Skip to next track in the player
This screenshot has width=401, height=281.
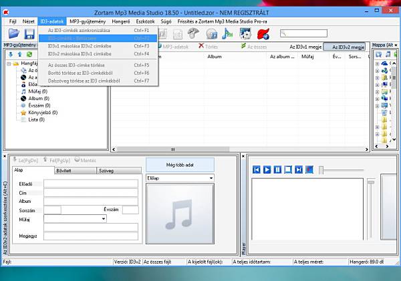299,170
